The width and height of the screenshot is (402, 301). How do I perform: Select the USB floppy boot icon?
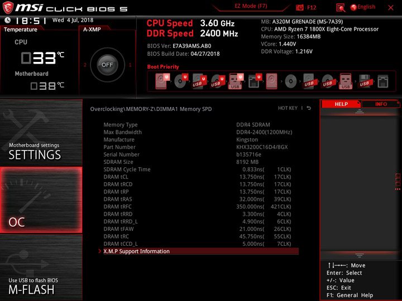coord(364,81)
